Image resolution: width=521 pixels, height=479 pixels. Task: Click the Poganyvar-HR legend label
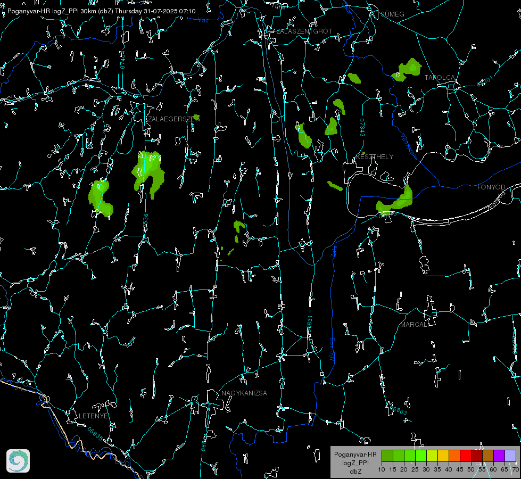[355, 455]
